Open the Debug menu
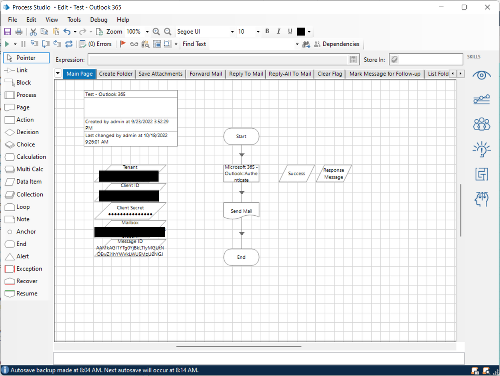 point(99,20)
